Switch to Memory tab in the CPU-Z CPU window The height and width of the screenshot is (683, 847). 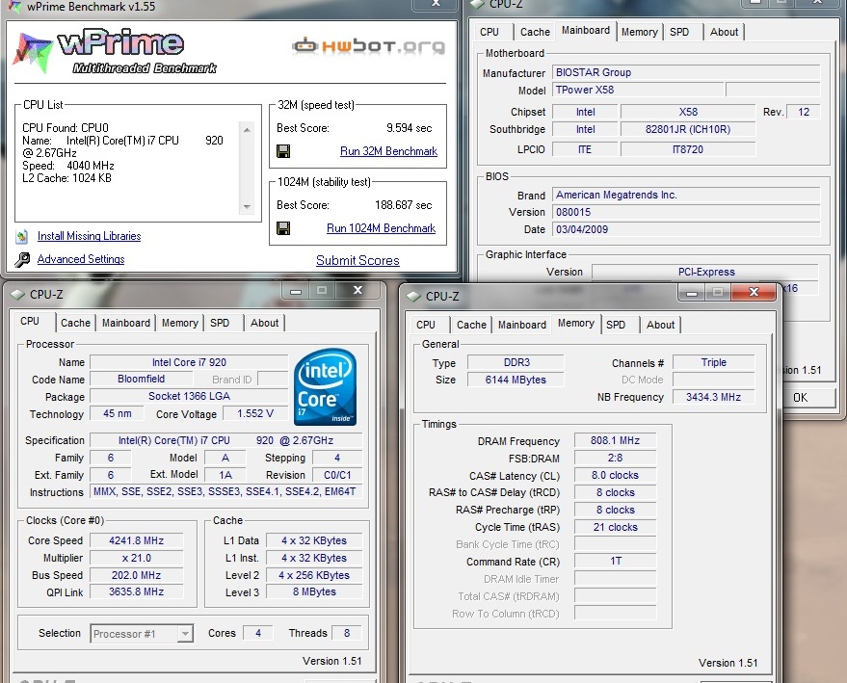tap(180, 323)
